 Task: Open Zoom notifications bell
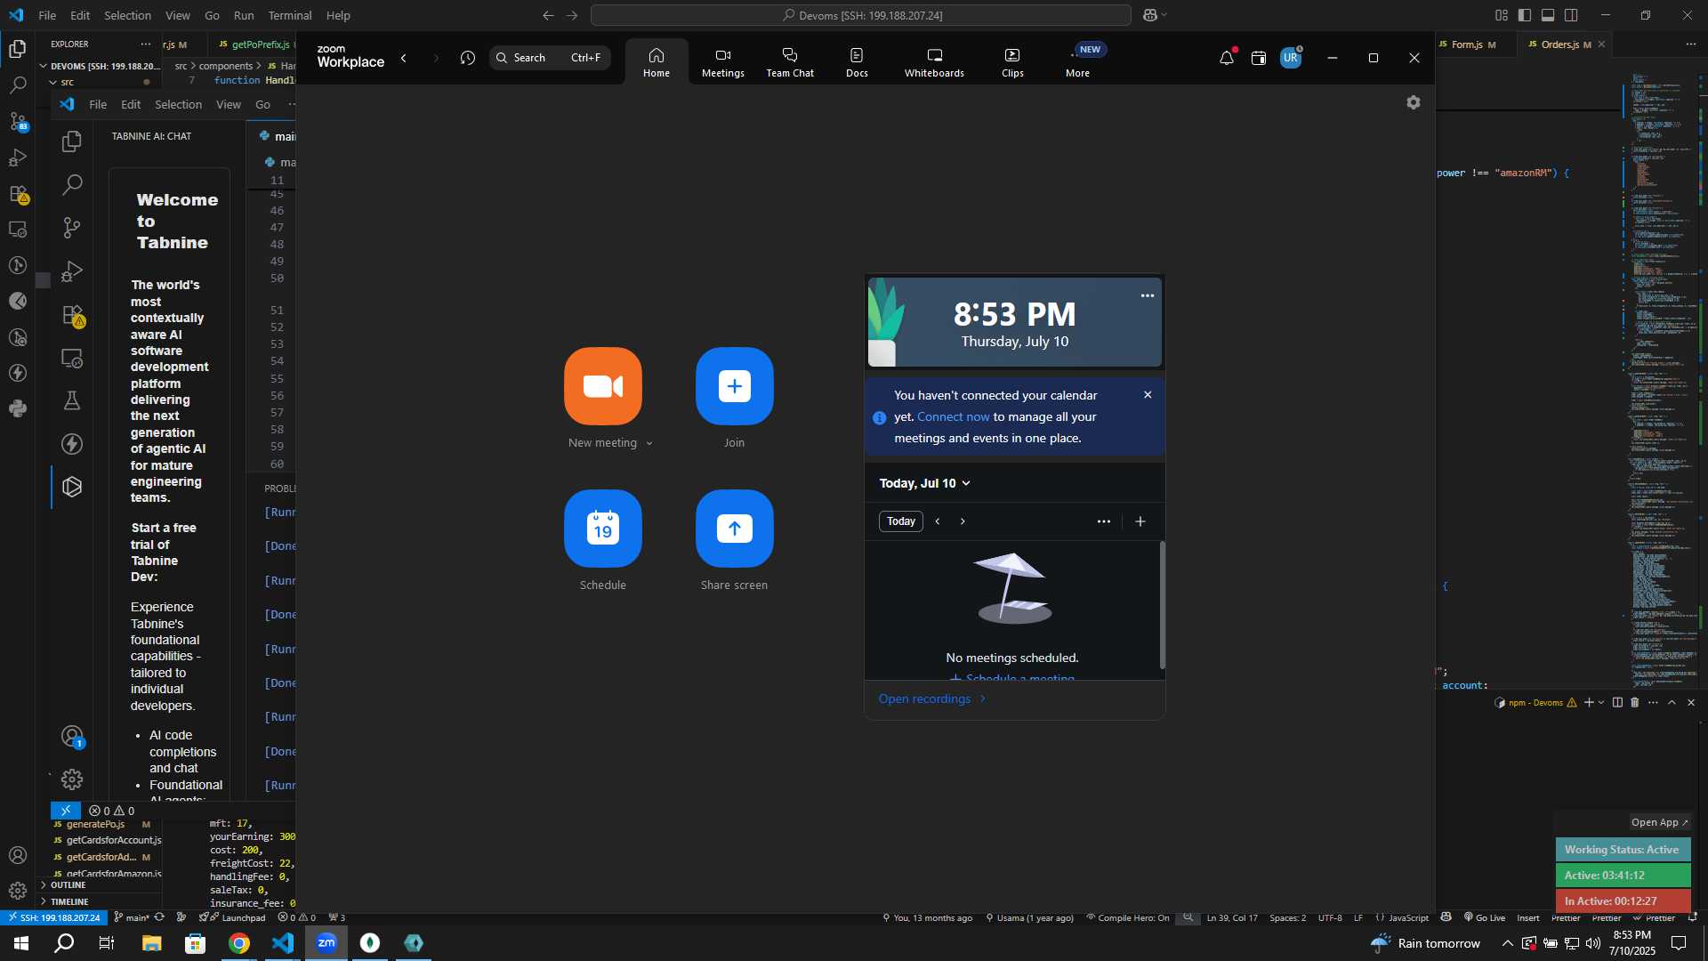pos(1227,58)
